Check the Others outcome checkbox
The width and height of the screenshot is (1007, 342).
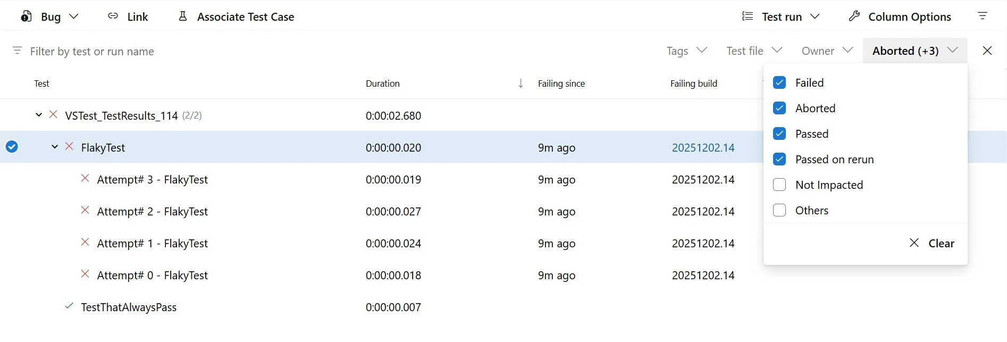click(779, 211)
